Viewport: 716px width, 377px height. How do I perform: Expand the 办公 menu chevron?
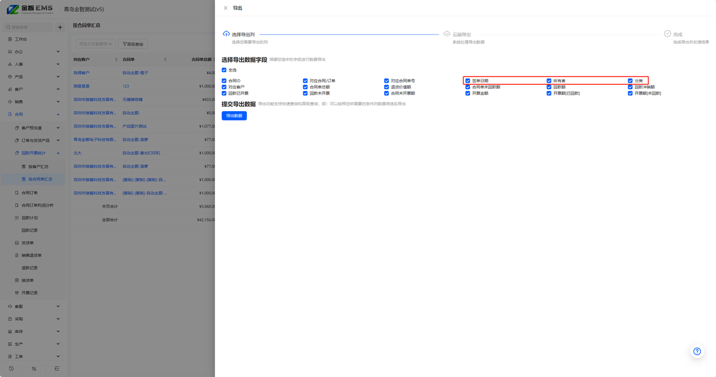[58, 52]
